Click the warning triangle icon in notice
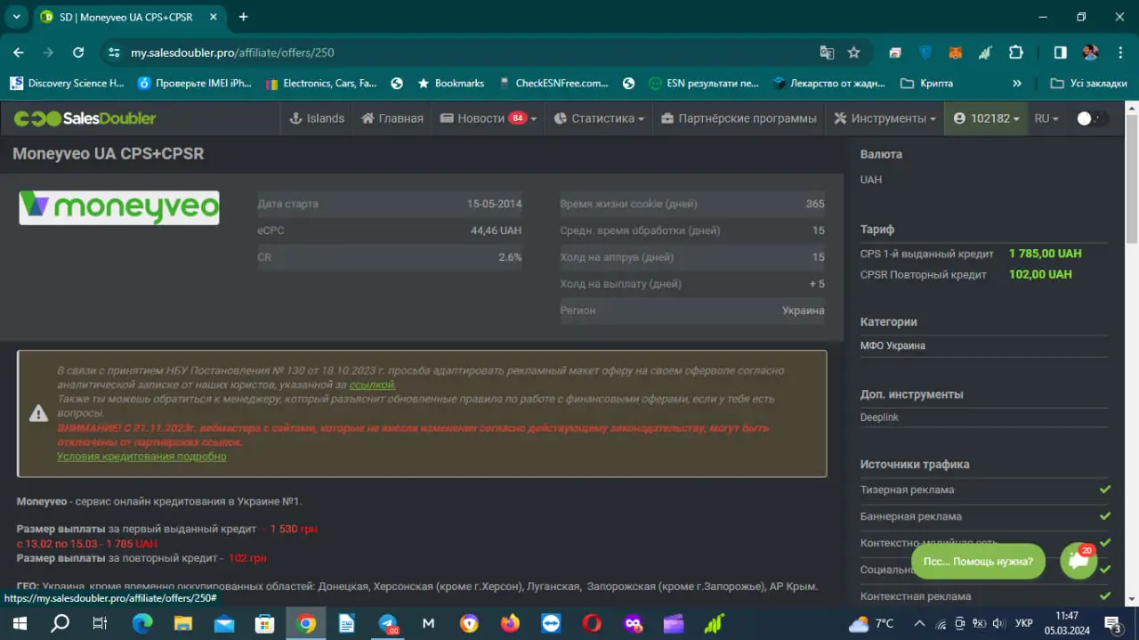 point(38,413)
